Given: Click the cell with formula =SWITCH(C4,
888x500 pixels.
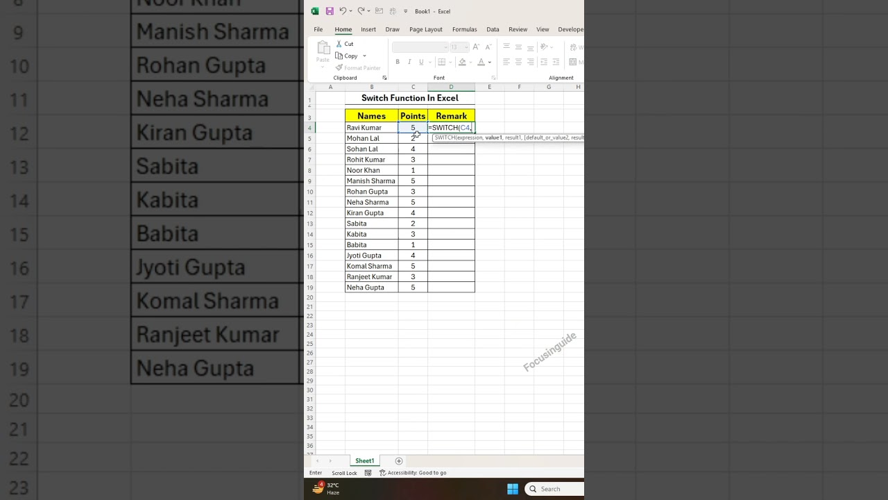Looking at the screenshot, I should coord(451,128).
